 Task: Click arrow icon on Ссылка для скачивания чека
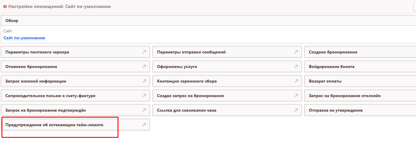tap(296, 110)
